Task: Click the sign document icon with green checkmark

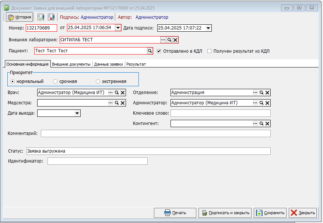Action: [41, 17]
